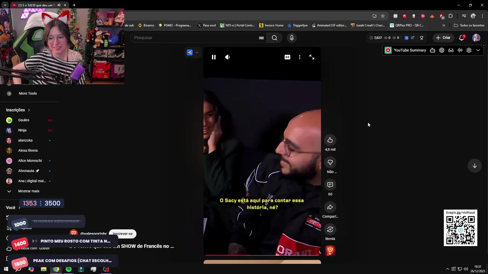This screenshot has height=274, width=488.
Task: Open the Alvonauta channel
Action: pyautogui.click(x=29, y=171)
